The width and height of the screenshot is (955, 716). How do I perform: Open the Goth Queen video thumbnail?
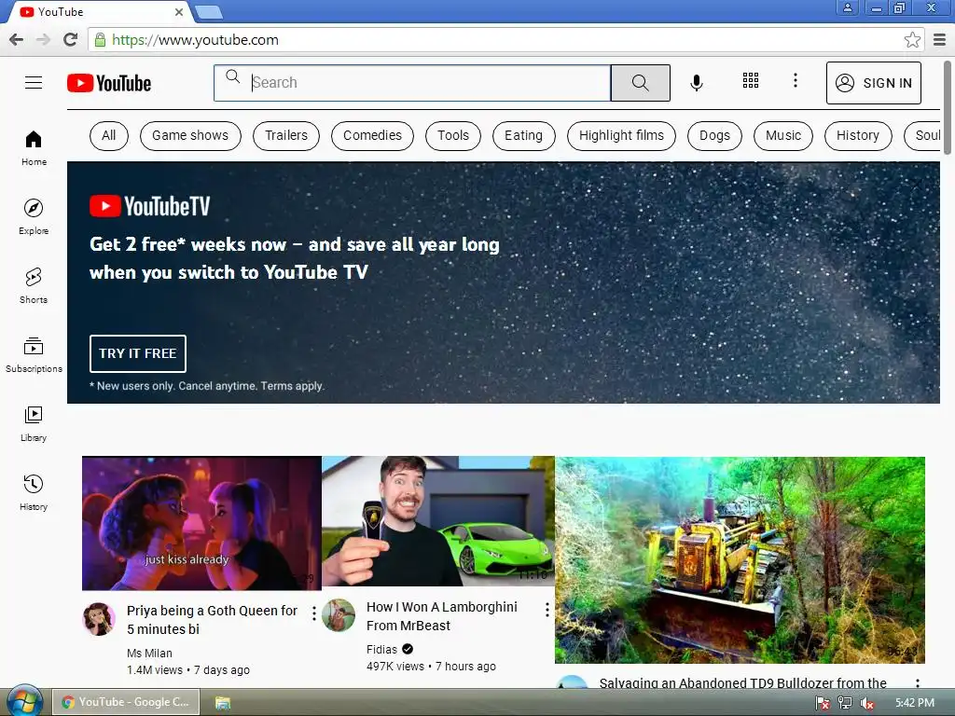click(x=201, y=523)
